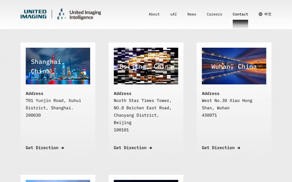Viewport: 292px width, 182px height.
Task: Click the Beijing, China image
Action: pos(146,66)
